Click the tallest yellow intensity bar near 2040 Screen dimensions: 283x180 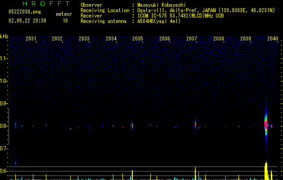click(266, 171)
